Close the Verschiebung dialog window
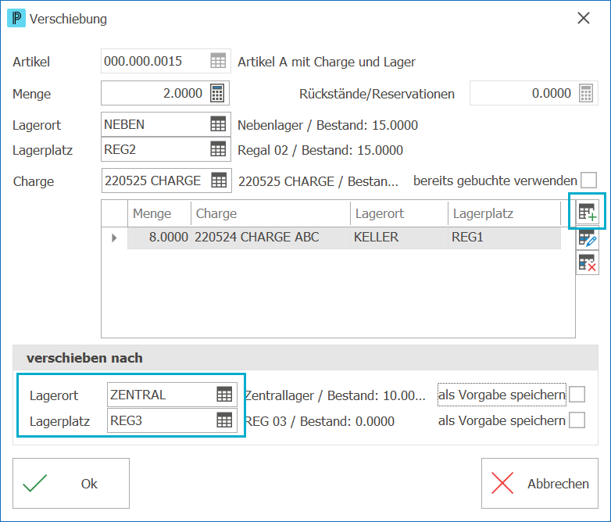This screenshot has height=522, width=611. 584,18
